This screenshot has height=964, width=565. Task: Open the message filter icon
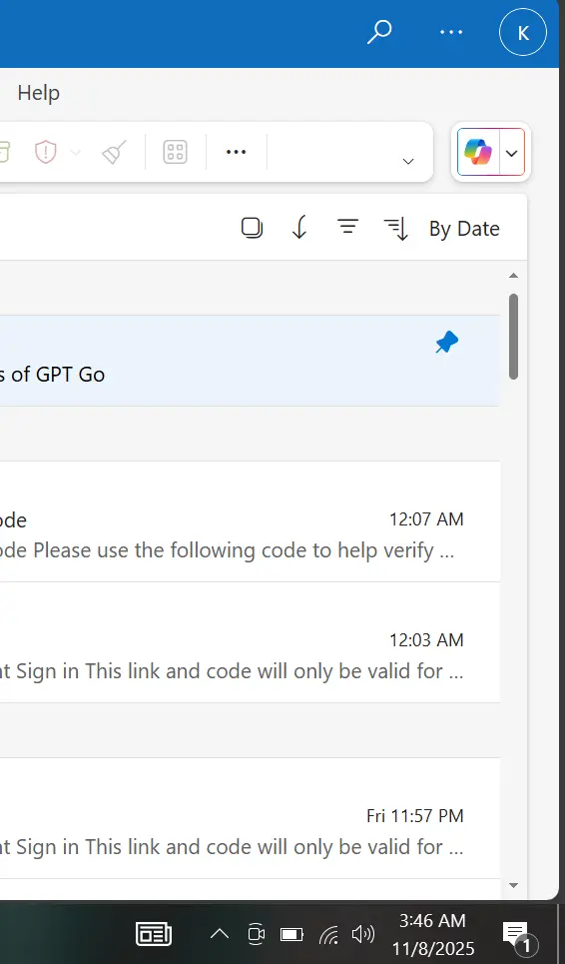(347, 226)
